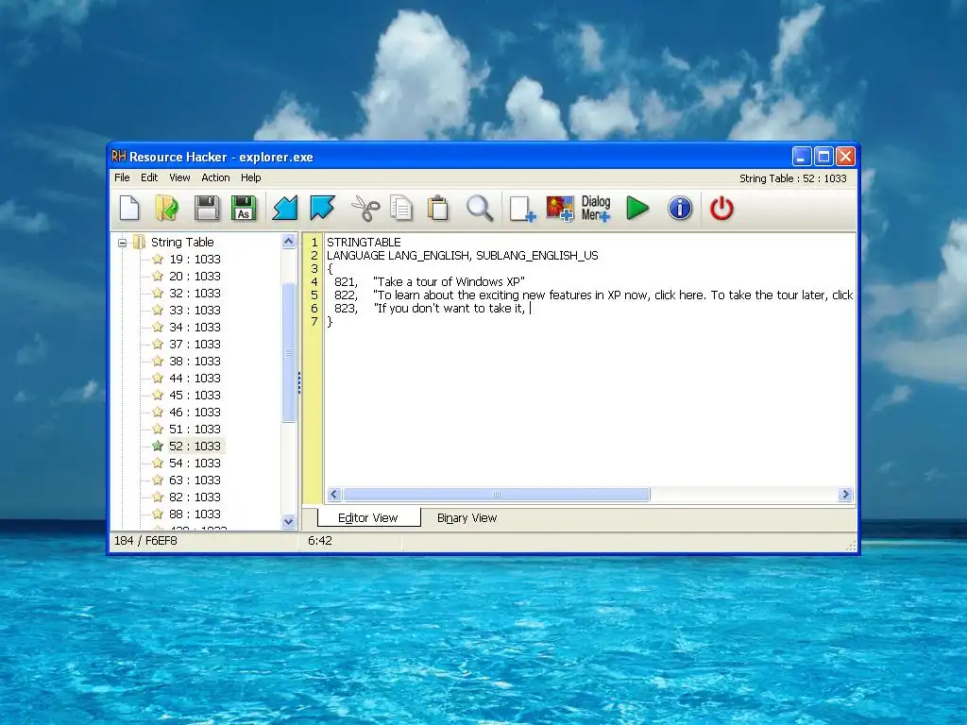Minimize the Resource Hacker window

point(802,157)
